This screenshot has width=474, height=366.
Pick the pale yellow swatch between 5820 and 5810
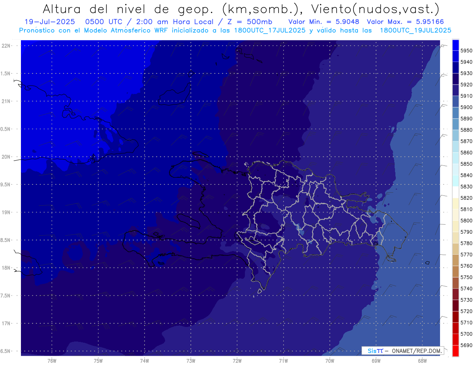coord(455,203)
